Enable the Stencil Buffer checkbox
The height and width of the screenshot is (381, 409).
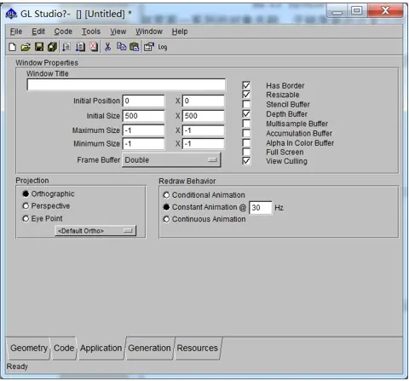pos(246,104)
